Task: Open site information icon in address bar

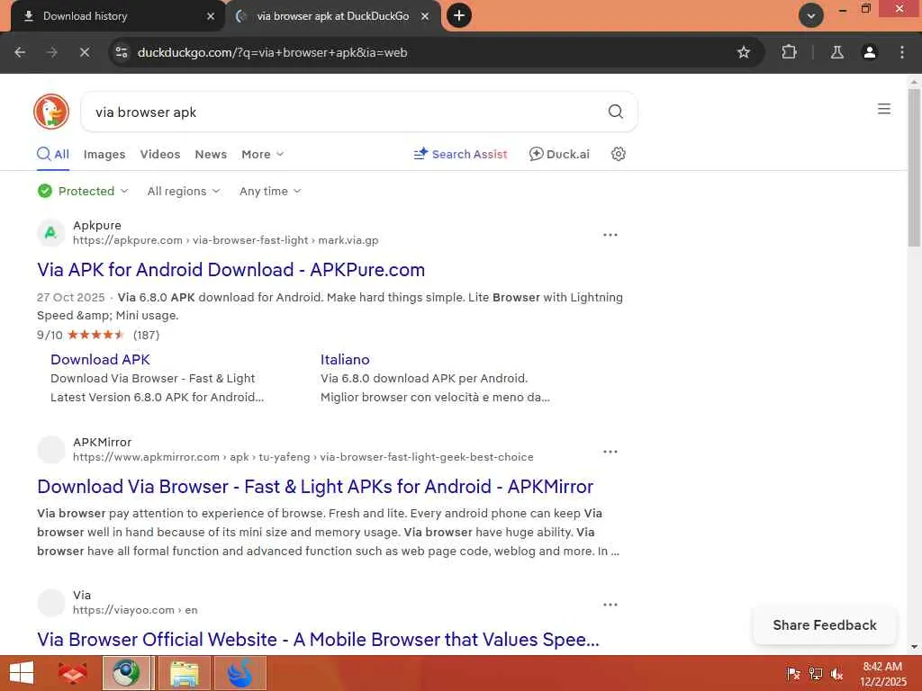Action: [122, 52]
